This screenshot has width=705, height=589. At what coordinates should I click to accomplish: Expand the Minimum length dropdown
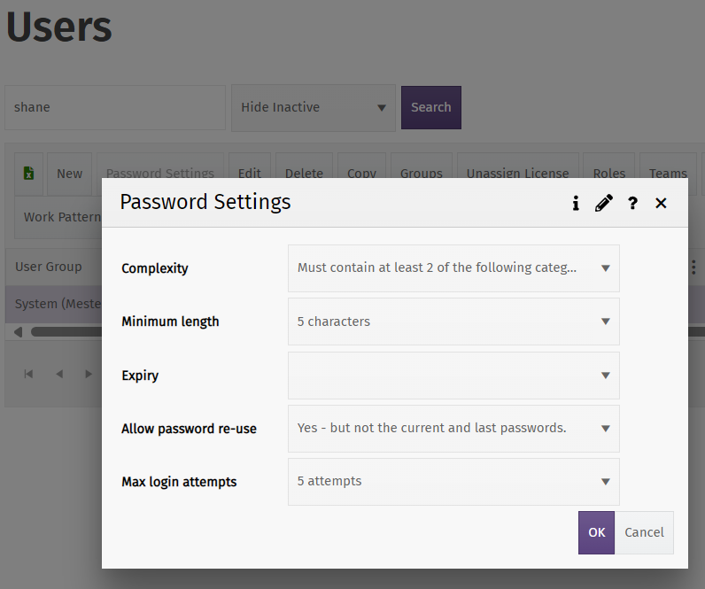[x=453, y=322]
